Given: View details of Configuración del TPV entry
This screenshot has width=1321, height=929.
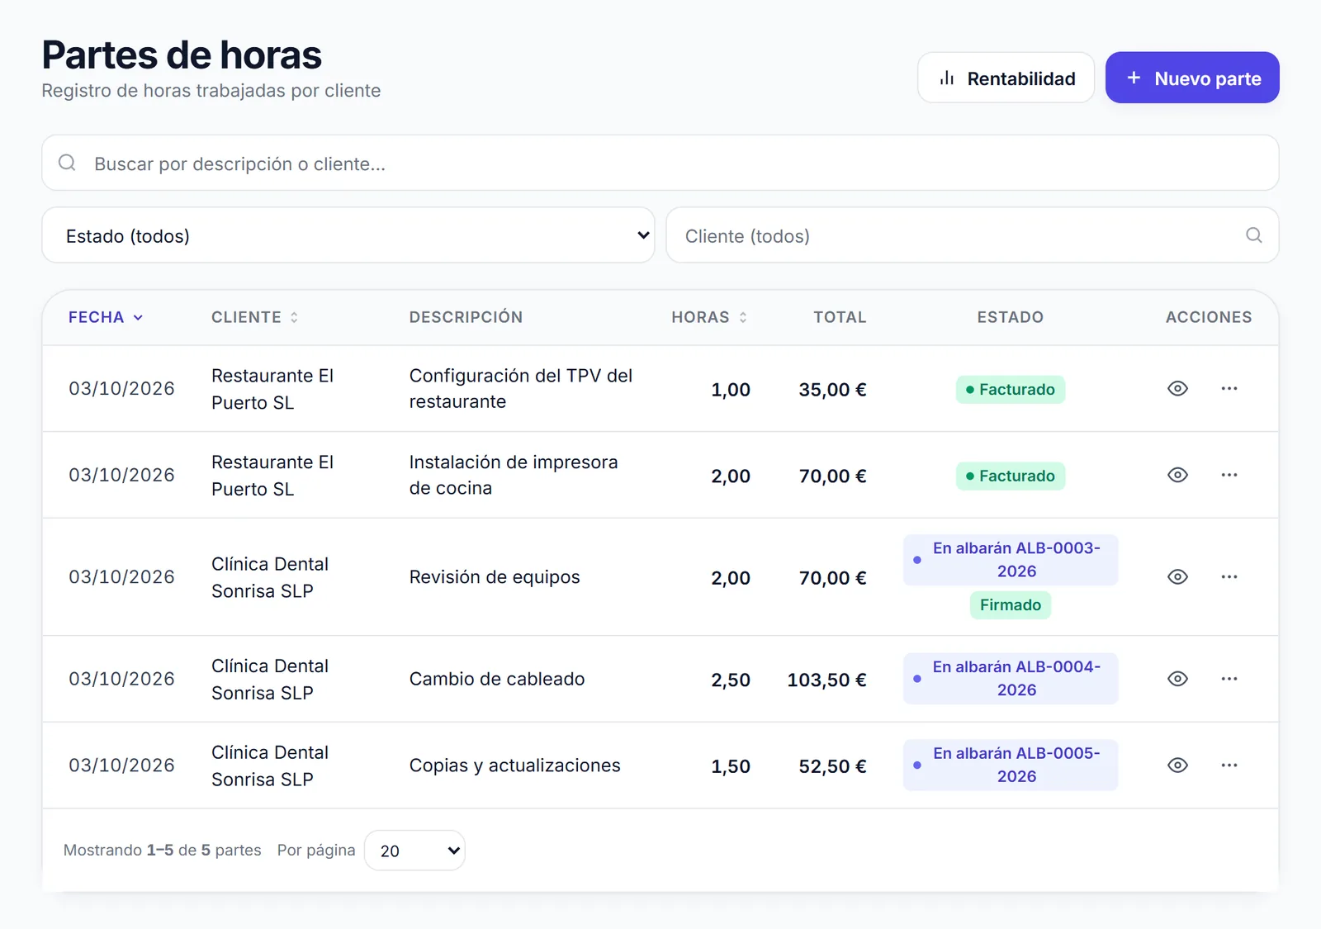Looking at the screenshot, I should click(x=1177, y=388).
